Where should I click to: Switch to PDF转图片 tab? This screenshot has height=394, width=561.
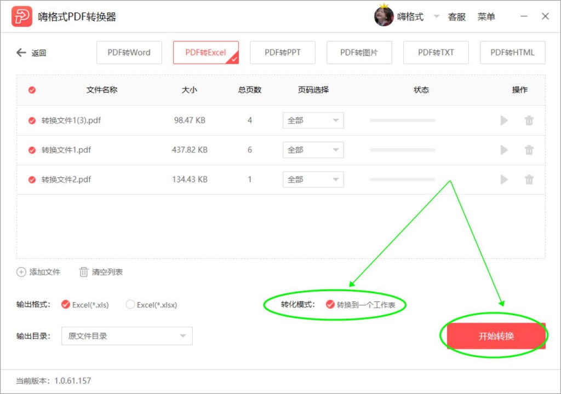(x=359, y=53)
